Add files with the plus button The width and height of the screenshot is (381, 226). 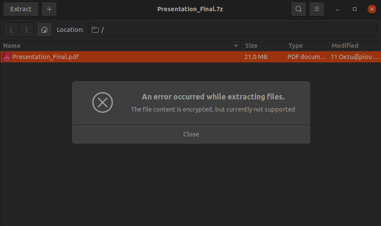tap(49, 9)
